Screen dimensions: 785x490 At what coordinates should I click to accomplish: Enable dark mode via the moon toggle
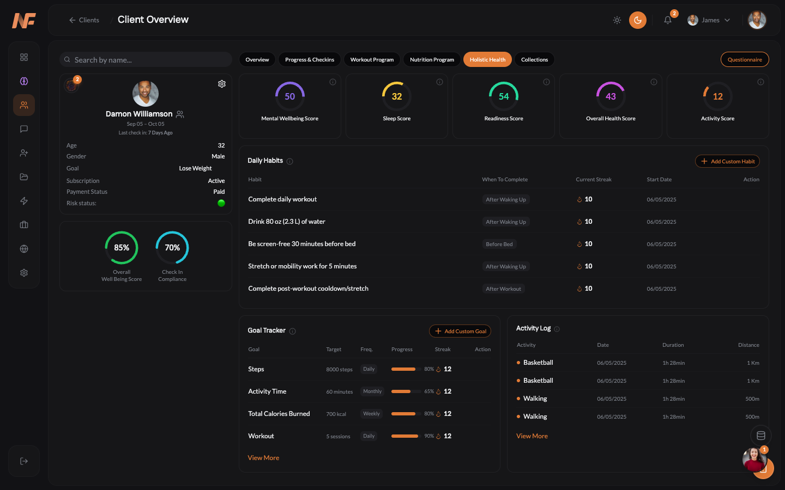[x=637, y=20]
